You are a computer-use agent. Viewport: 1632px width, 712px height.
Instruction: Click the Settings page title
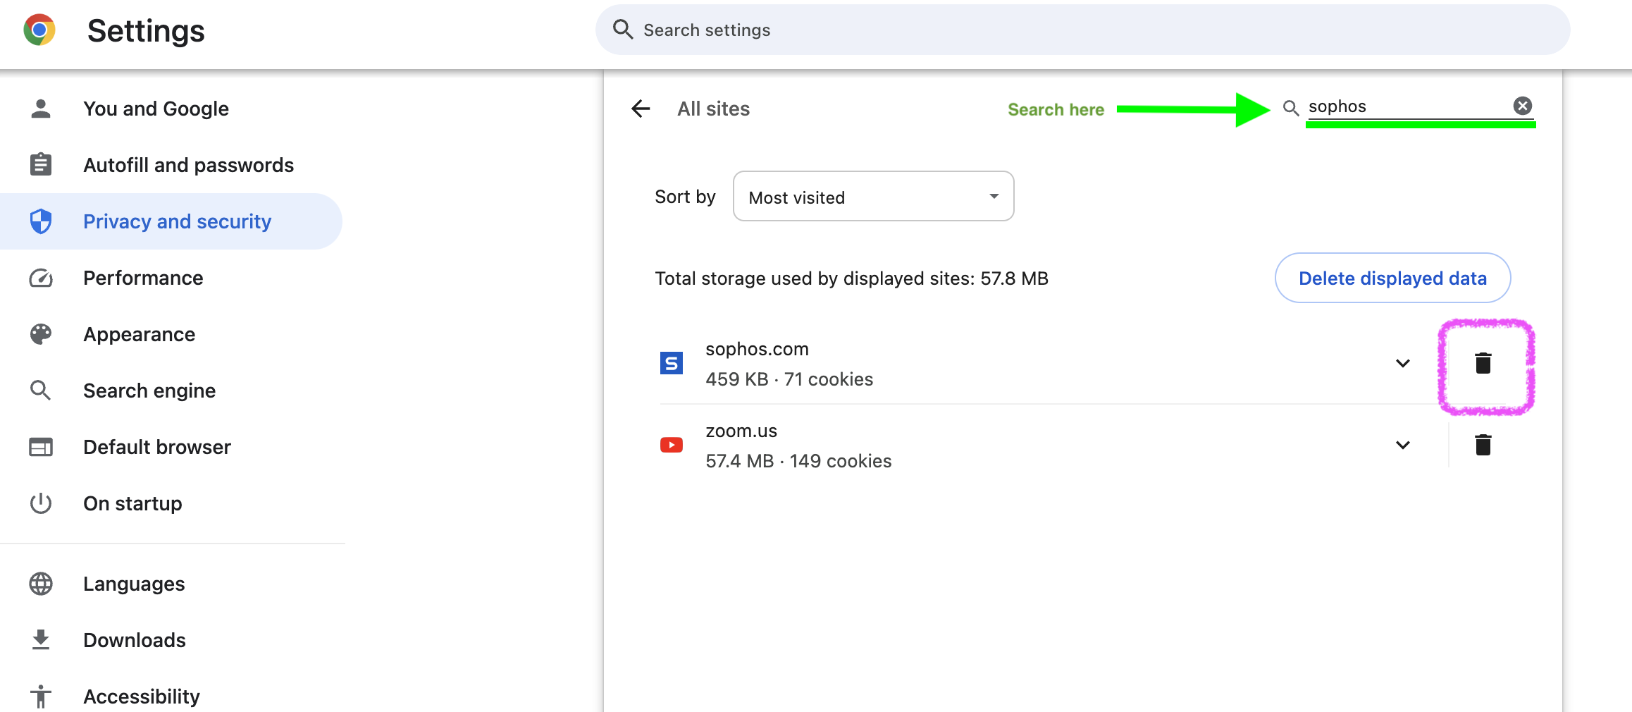[146, 31]
